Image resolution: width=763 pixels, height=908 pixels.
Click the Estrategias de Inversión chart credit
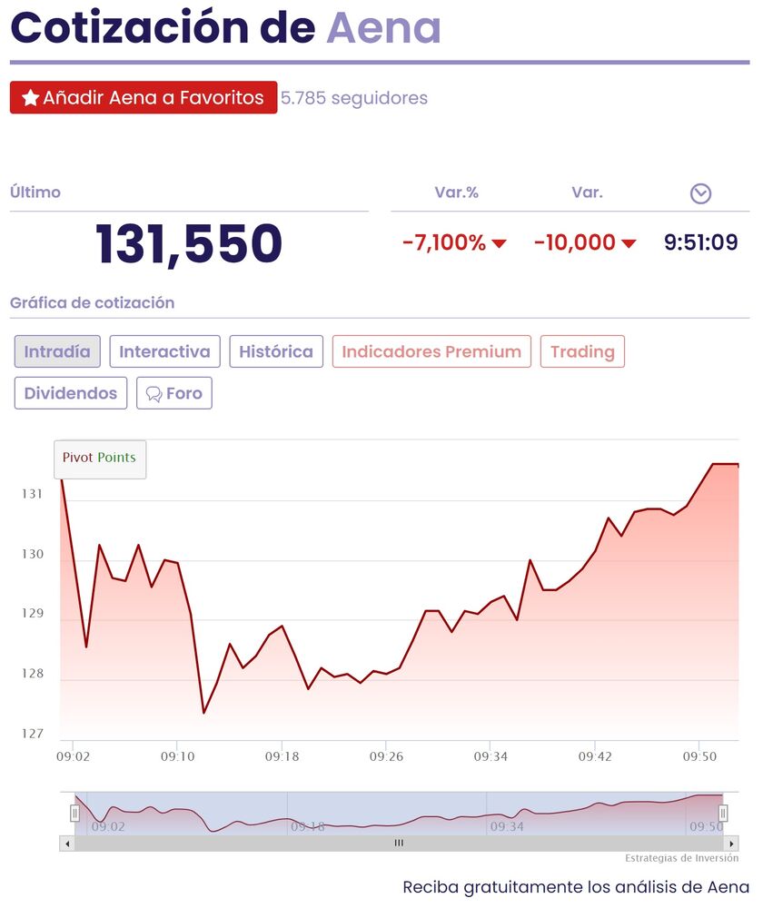pos(681,858)
